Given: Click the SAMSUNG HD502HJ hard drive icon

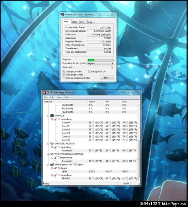Looking at the screenshot, I should [x=52, y=144].
